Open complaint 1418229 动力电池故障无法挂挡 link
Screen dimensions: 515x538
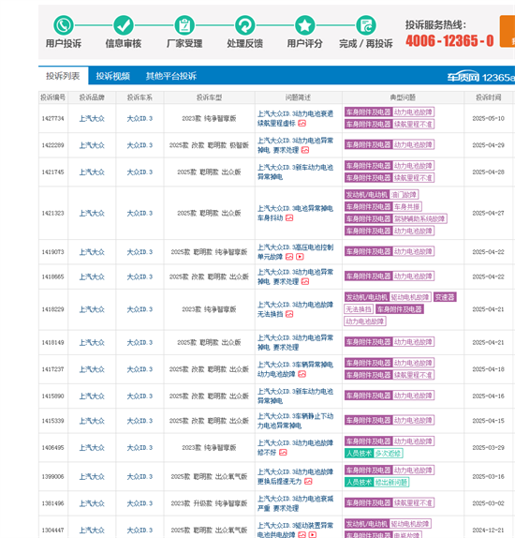click(295, 309)
